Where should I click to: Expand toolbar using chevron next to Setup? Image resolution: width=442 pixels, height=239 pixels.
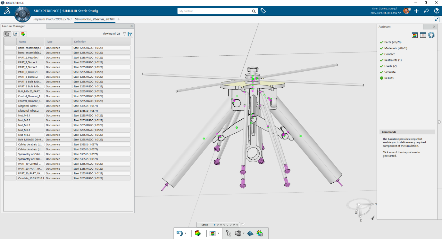tap(243, 224)
